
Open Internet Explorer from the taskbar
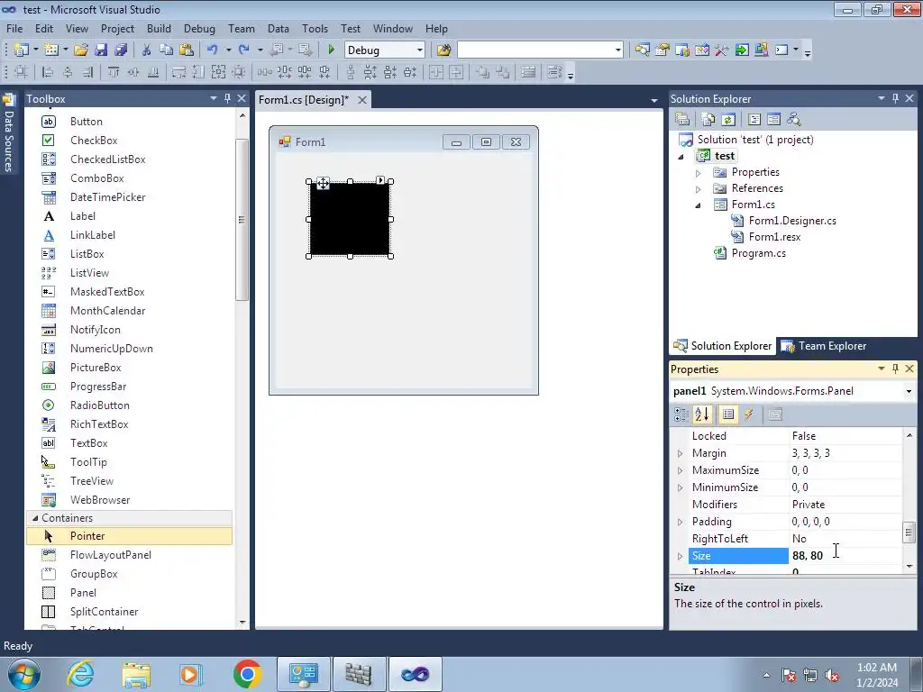pyautogui.click(x=80, y=674)
